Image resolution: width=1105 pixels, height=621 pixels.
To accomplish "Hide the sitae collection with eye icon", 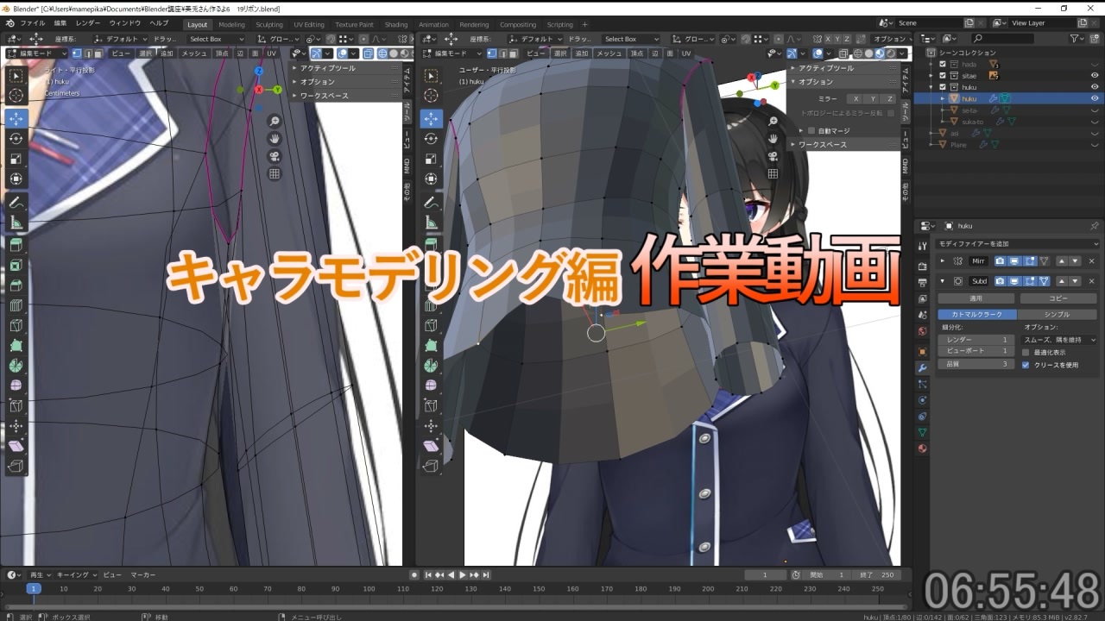I will click(1095, 76).
